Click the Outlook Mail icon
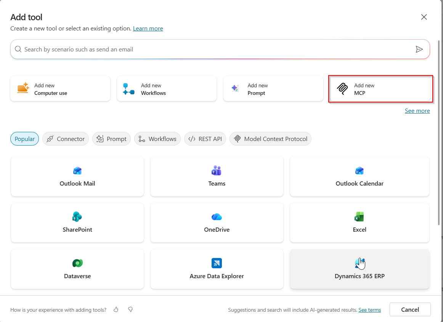This screenshot has width=443, height=322. (77, 171)
